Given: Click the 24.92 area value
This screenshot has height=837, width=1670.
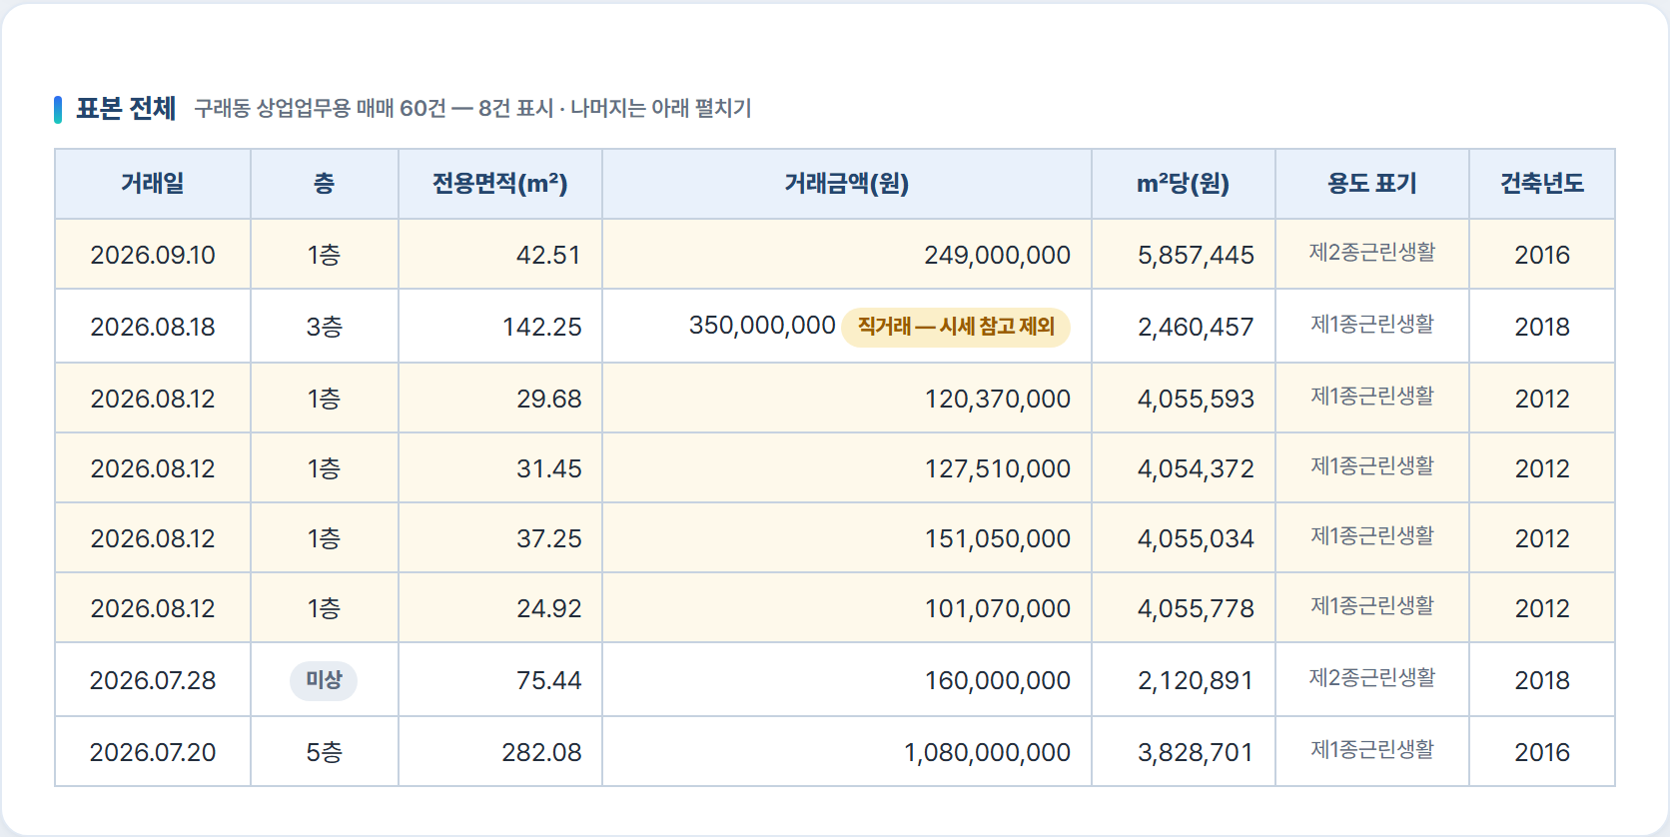Looking at the screenshot, I should point(548,608).
